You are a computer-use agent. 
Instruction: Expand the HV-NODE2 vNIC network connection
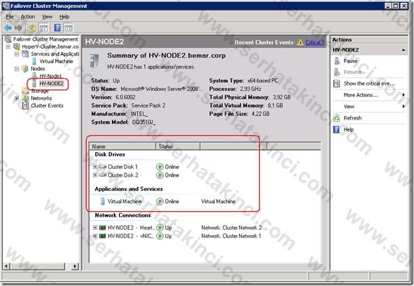[x=95, y=236]
